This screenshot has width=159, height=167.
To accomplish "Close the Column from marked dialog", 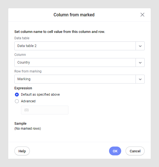I will pyautogui.click(x=142, y=15).
